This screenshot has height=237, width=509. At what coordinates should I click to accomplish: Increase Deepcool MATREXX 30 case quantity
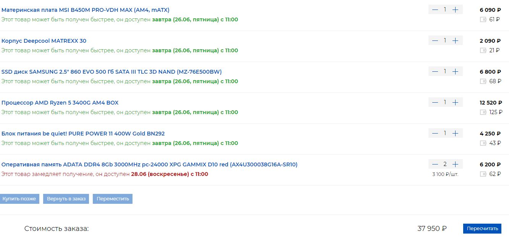455,40
